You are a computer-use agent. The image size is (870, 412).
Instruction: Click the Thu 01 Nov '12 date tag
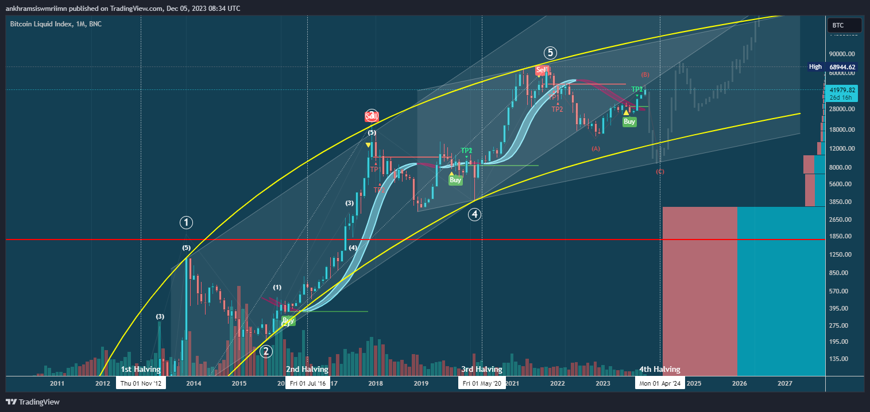tap(141, 383)
